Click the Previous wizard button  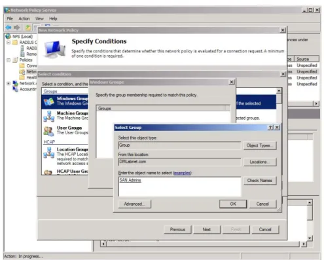tap(177, 229)
